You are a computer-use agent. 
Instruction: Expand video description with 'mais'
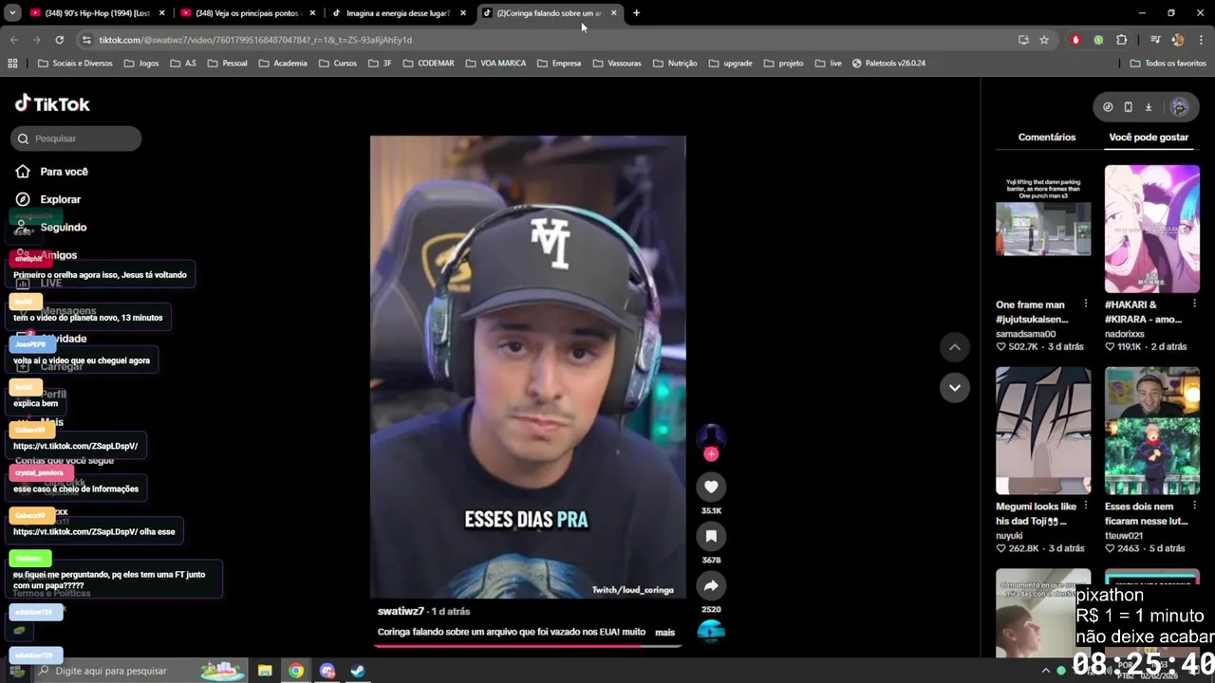[x=664, y=632]
